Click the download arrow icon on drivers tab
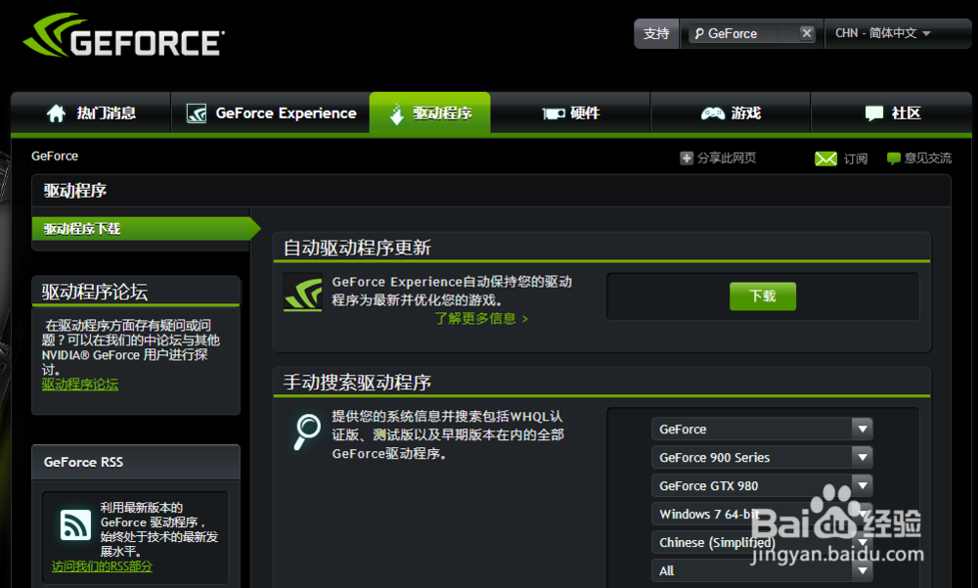Image resolution: width=978 pixels, height=588 pixels. click(x=397, y=113)
